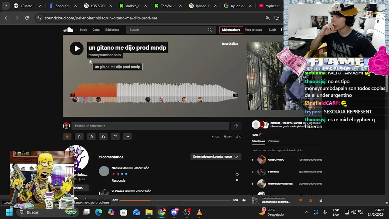Open File Explorer from taskbar
This screenshot has height=219, width=389.
149,212
